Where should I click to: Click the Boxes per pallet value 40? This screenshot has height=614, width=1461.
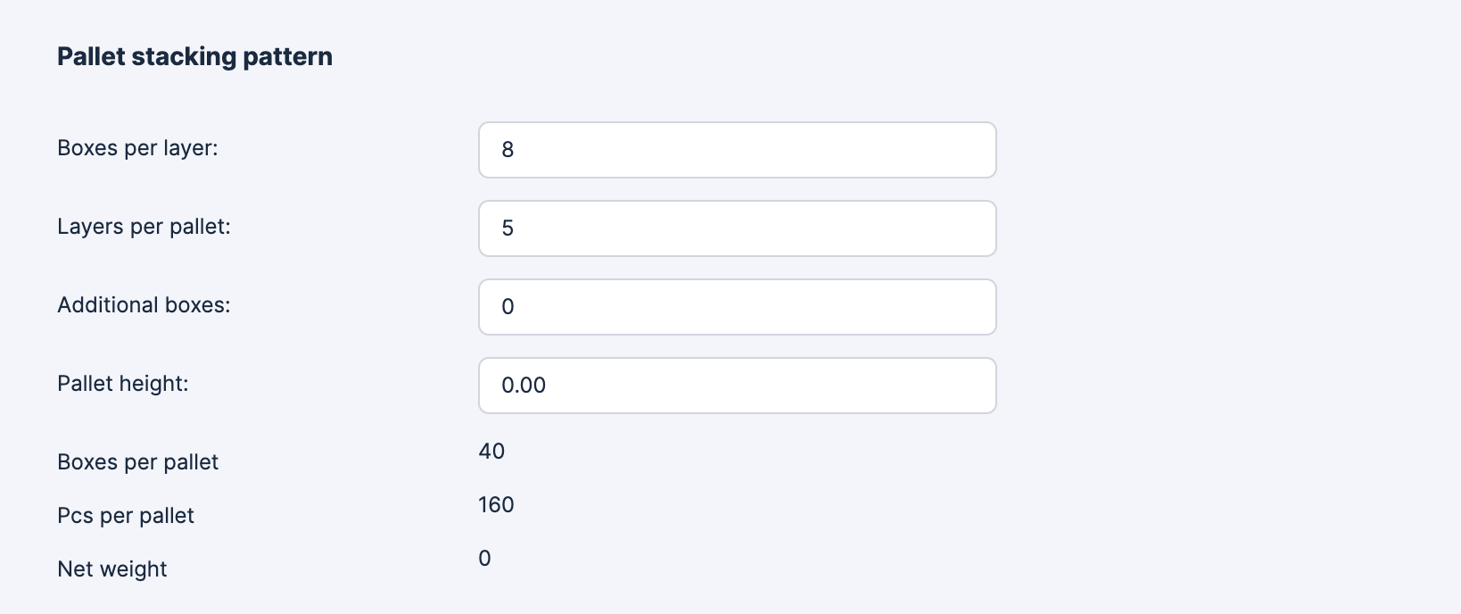(491, 452)
